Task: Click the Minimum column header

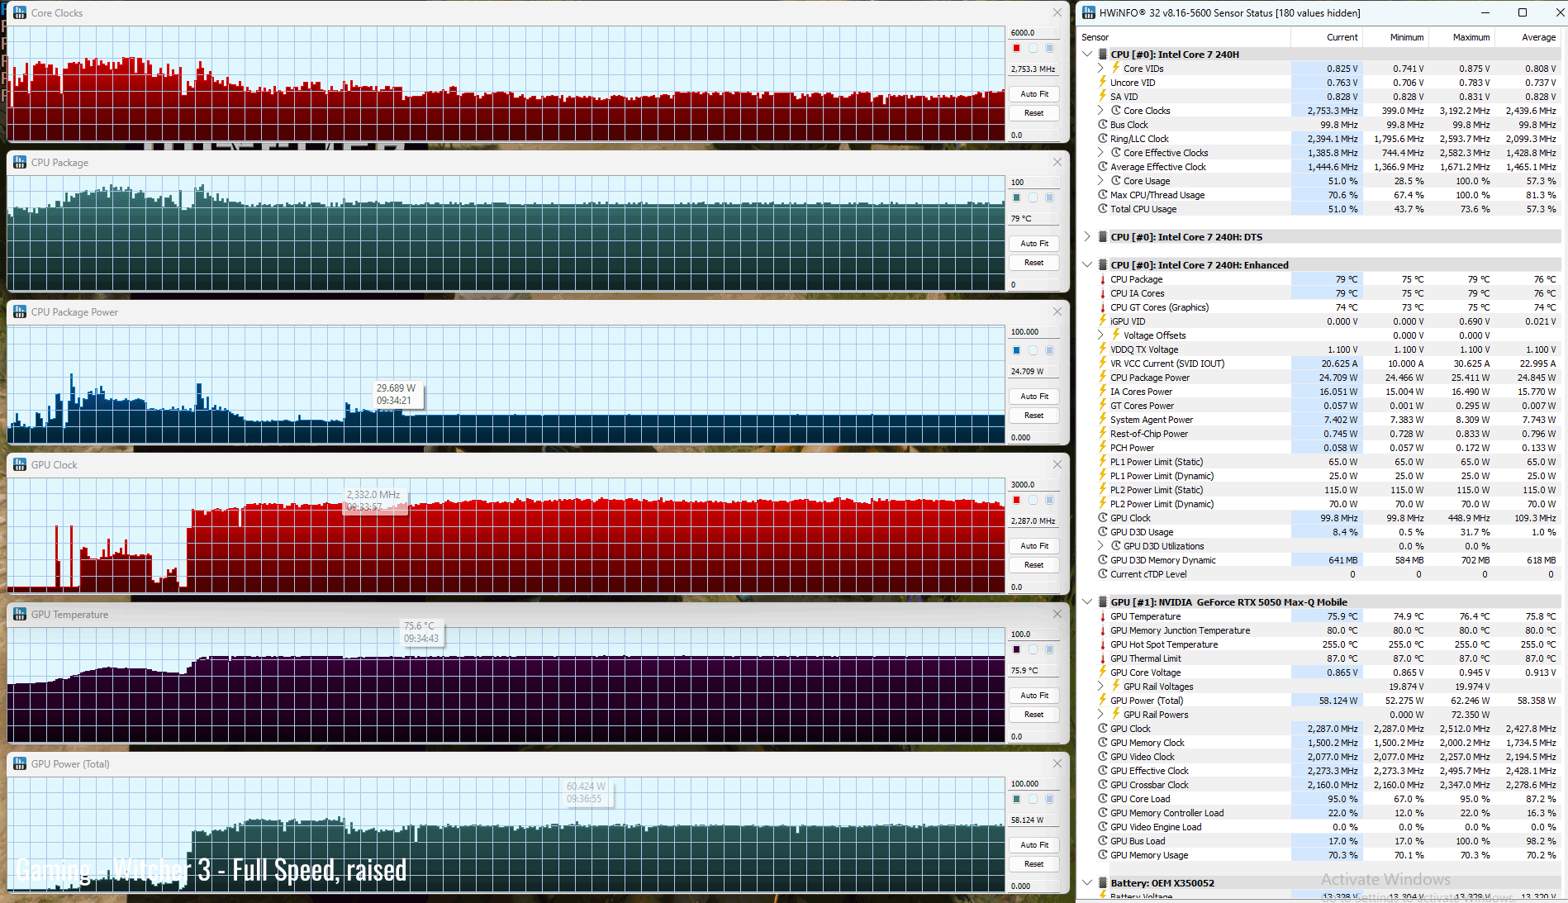Action: 1395,37
